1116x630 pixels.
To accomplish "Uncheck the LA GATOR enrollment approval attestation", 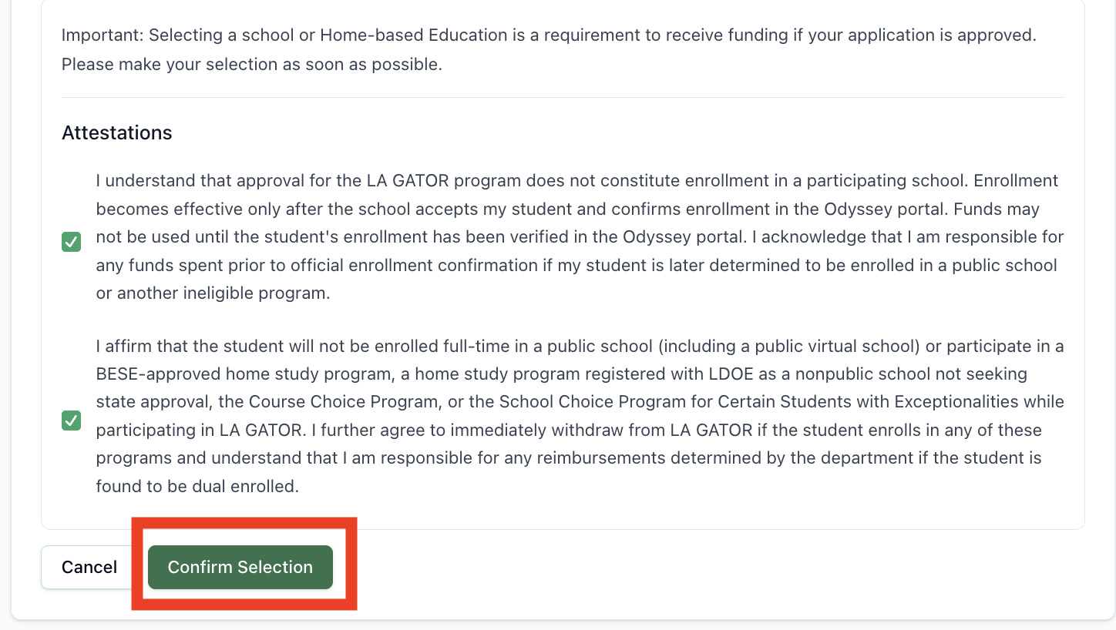I will click(x=71, y=243).
